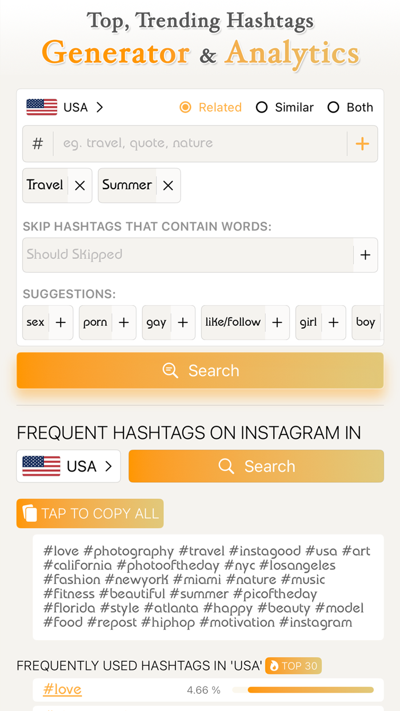Remove the Travel hashtag chip
Viewport: 400px width, 711px height.
pyautogui.click(x=79, y=185)
